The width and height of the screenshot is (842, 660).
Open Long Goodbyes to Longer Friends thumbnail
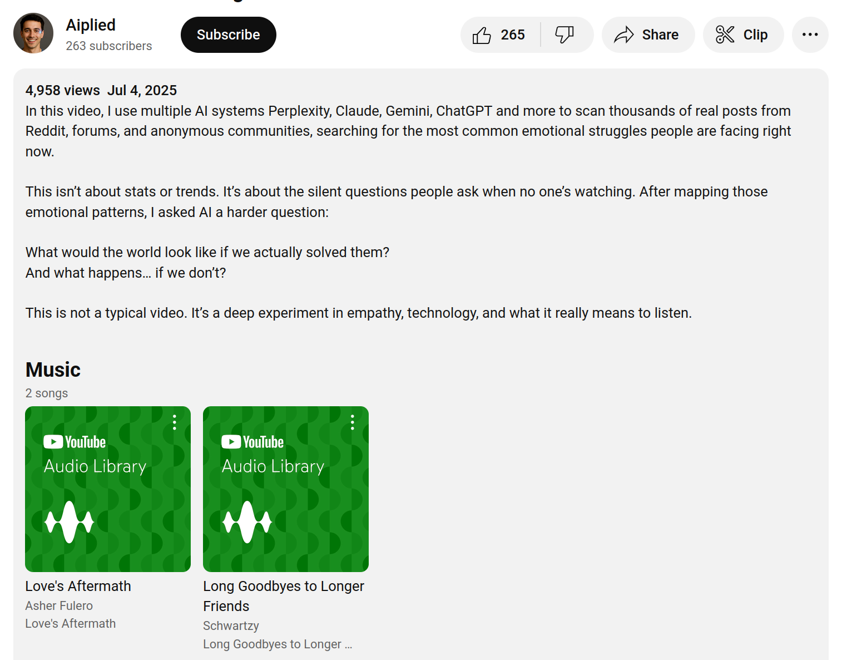coord(286,489)
